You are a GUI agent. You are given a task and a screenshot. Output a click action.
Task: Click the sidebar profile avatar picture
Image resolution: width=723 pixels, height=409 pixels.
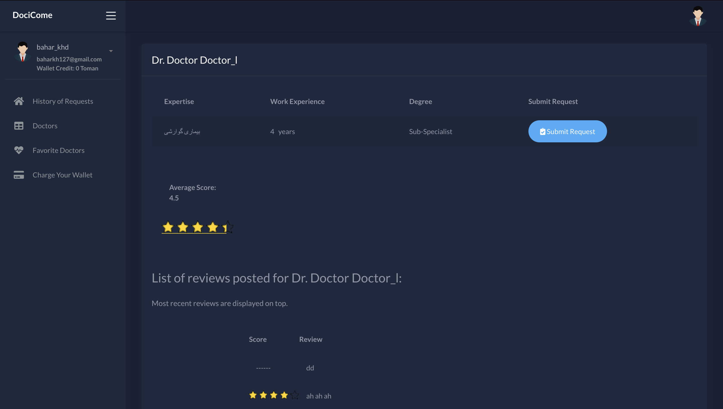23,52
